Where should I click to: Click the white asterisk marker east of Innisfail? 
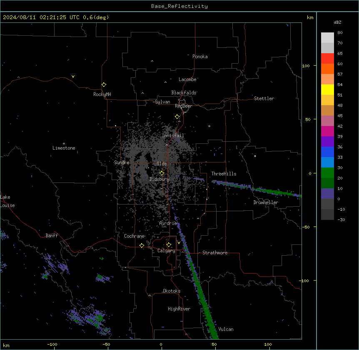(209, 126)
